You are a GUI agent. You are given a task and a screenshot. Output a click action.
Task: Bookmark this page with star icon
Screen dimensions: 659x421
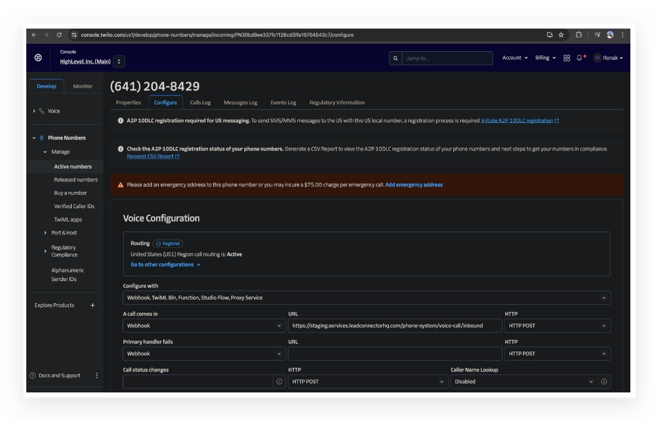point(561,35)
